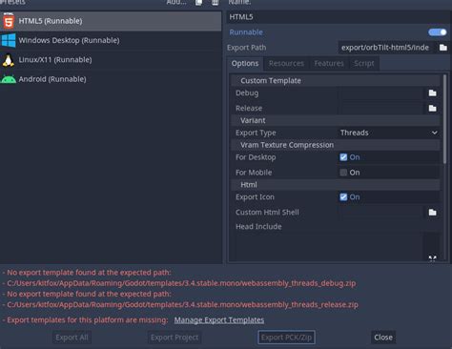Open the Add... preset dropdown

(x=176, y=3)
